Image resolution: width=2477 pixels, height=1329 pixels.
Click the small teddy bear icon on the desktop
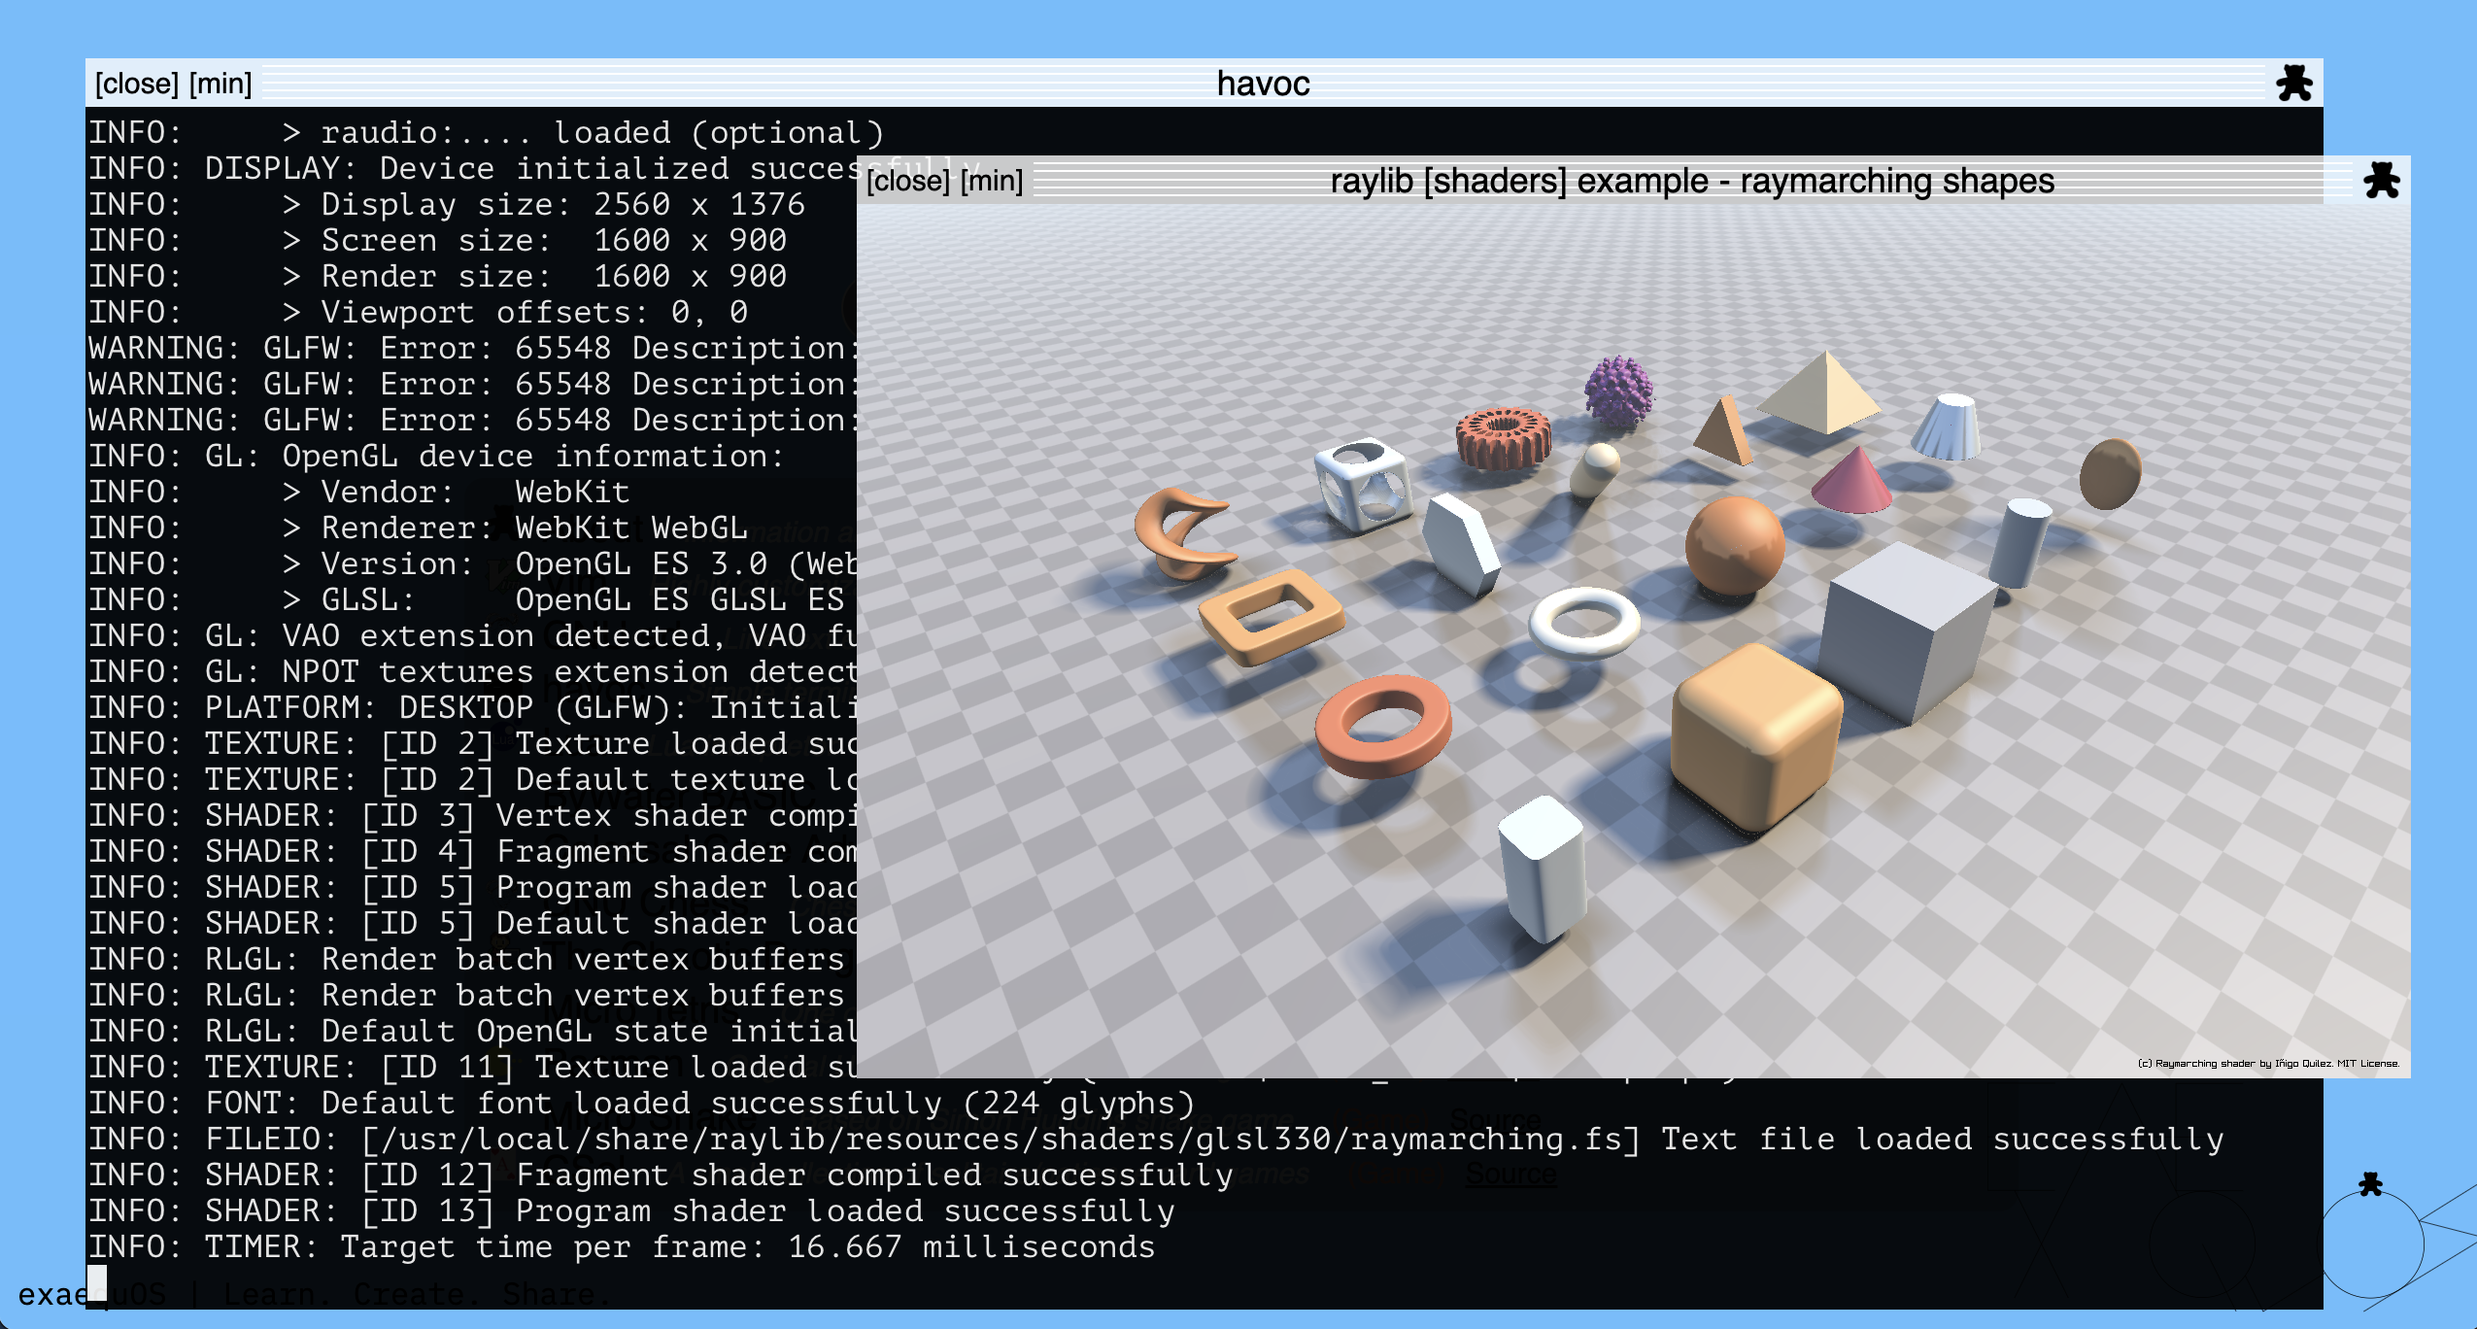click(x=2370, y=1183)
